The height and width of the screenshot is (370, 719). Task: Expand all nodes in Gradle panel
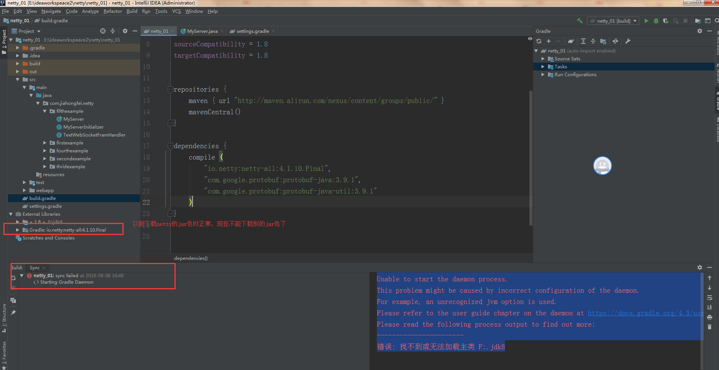(x=583, y=41)
